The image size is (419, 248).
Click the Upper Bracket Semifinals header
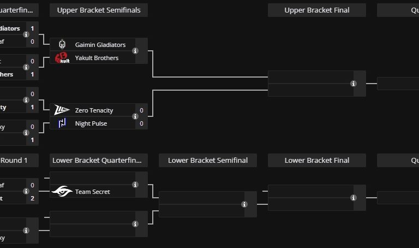[x=98, y=10]
